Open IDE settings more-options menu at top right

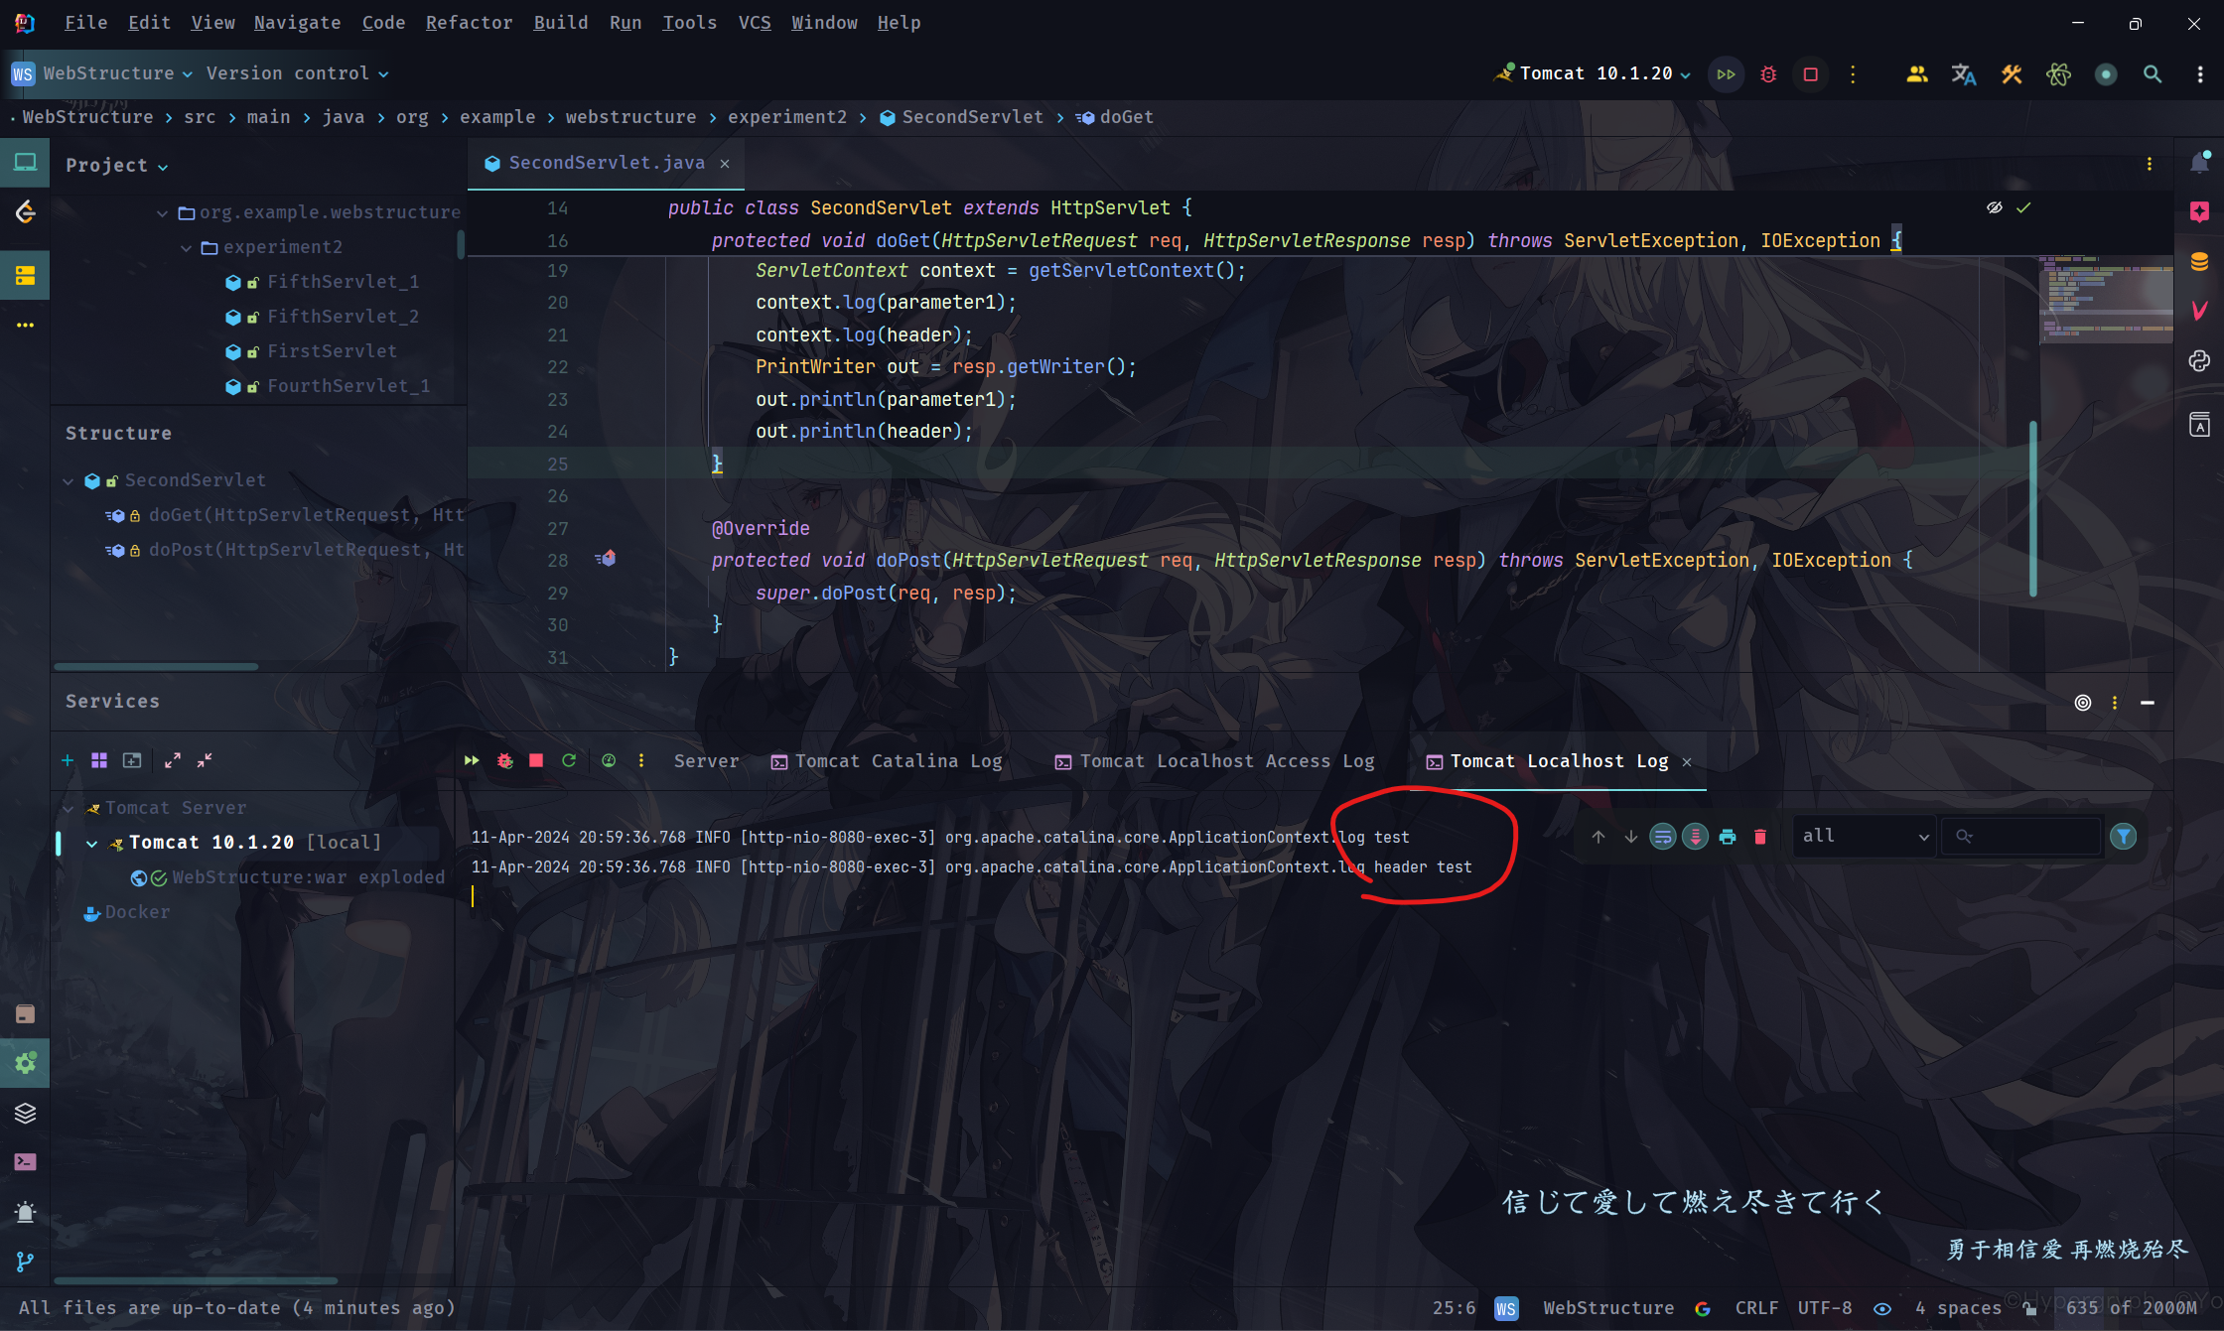(x=2200, y=74)
